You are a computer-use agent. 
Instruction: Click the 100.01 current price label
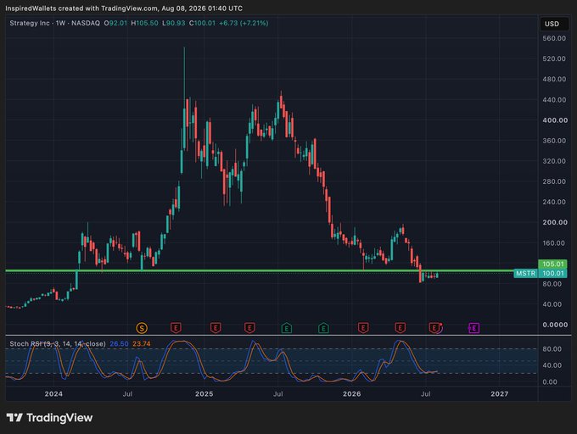(x=552, y=274)
